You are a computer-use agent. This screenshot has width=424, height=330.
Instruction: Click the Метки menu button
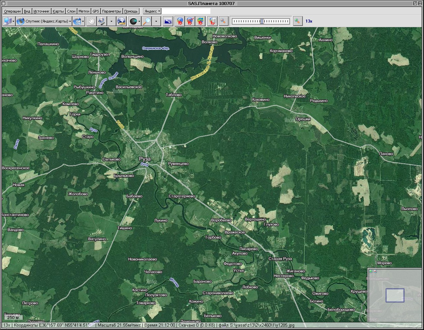click(x=84, y=11)
